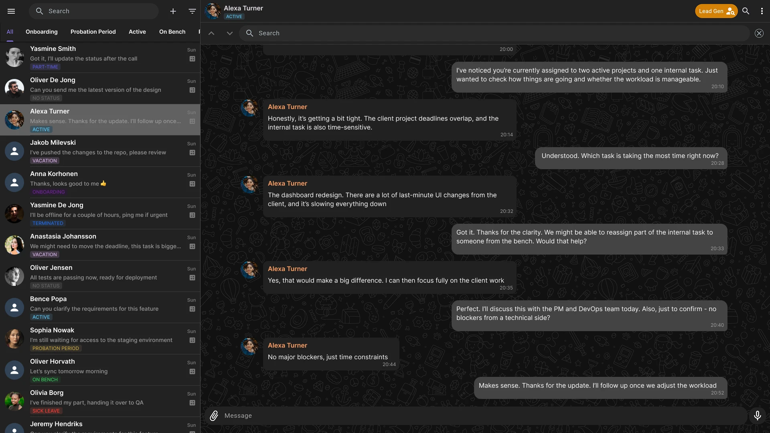Go to next search result arrow
Screen dimensions: 770x433
click(229, 33)
